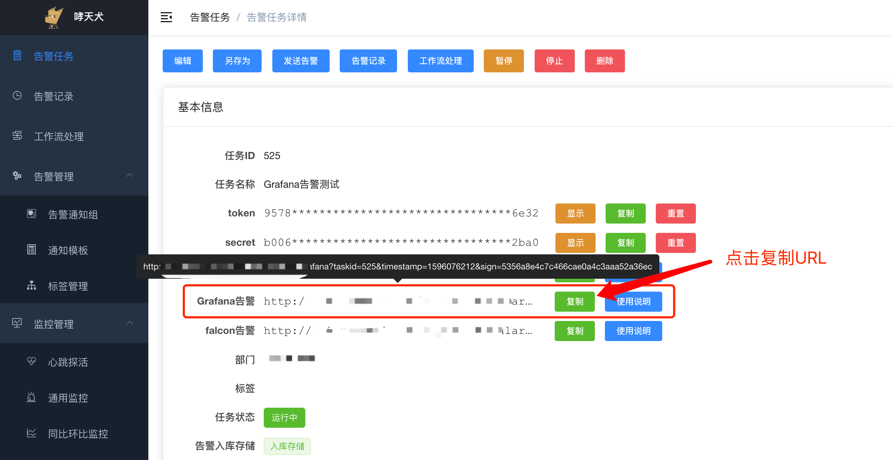Click the 编辑 button
The width and height of the screenshot is (893, 460).
click(x=183, y=61)
